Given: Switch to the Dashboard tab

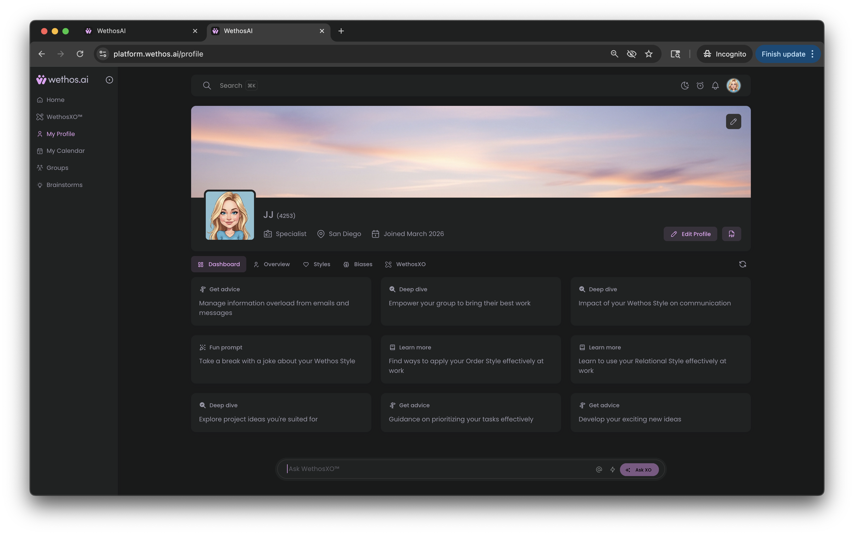Looking at the screenshot, I should point(219,264).
